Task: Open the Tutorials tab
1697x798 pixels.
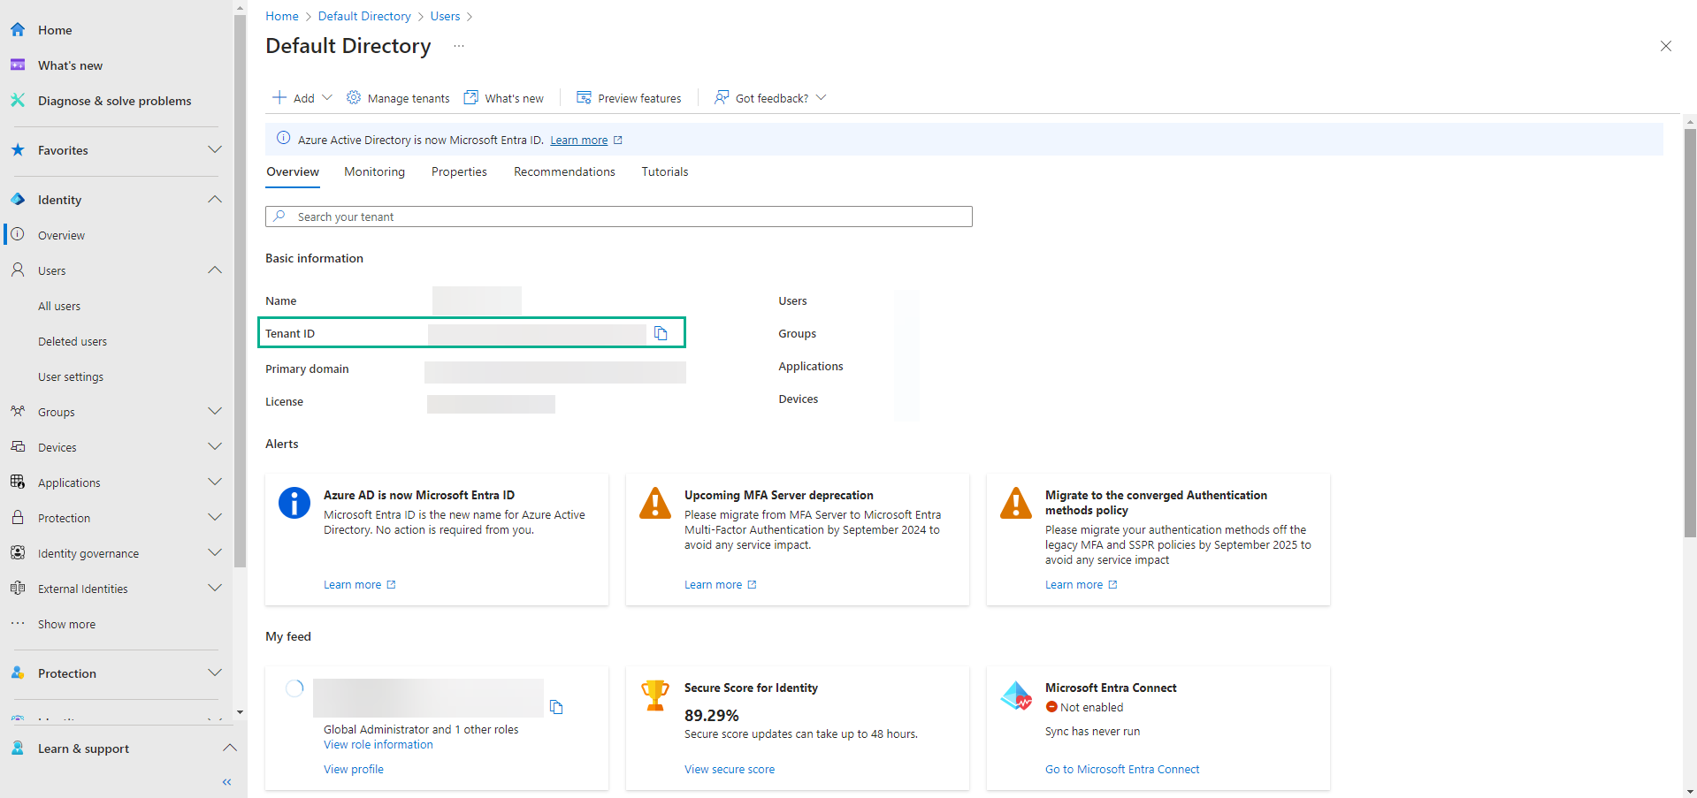Action: click(665, 171)
